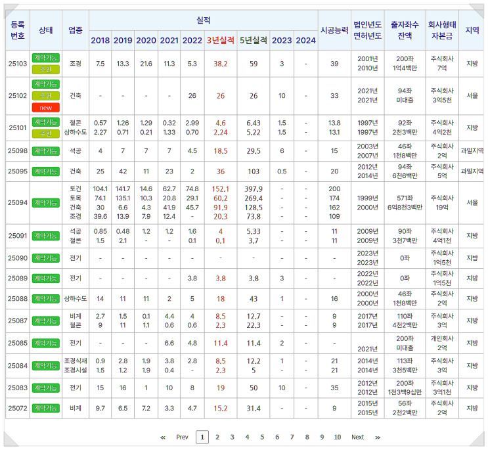Click the 계약가능 badge for 25084

coord(46,366)
